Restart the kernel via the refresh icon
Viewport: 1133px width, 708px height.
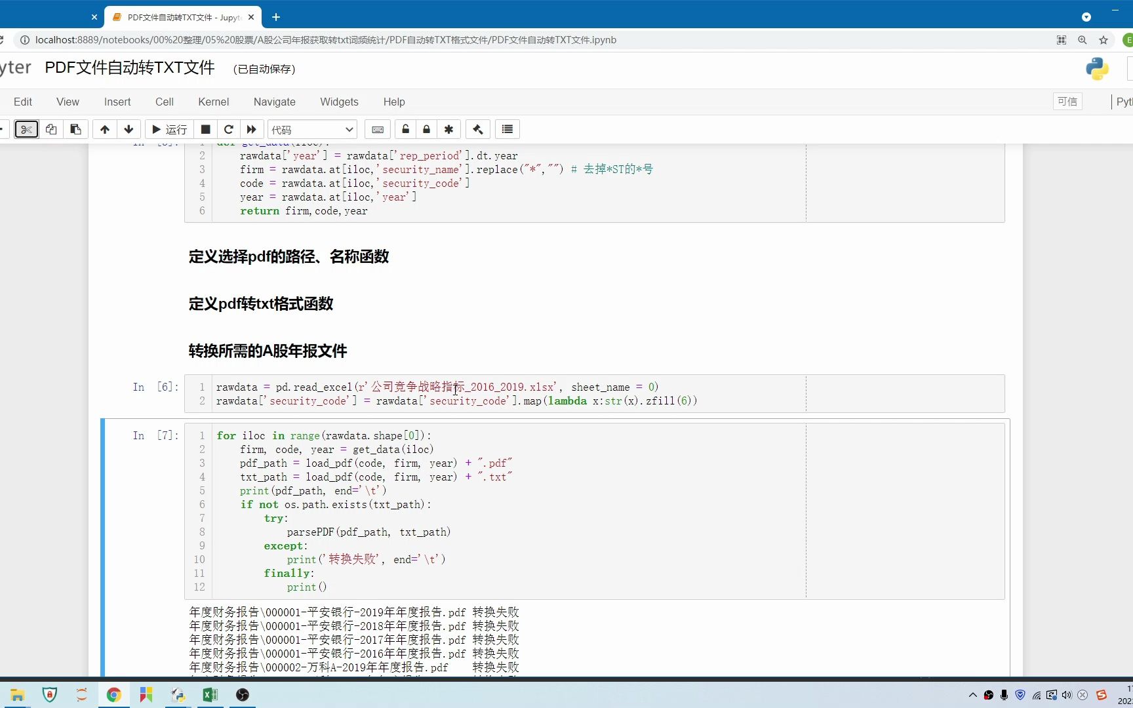[228, 129]
